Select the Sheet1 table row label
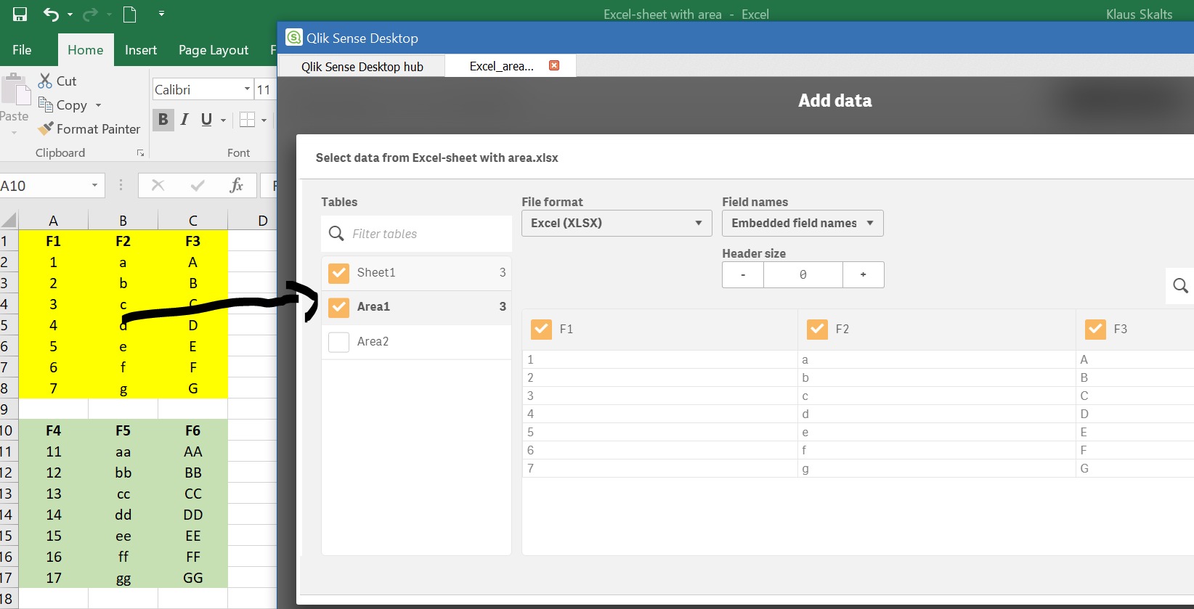The width and height of the screenshot is (1194, 609). click(x=376, y=273)
